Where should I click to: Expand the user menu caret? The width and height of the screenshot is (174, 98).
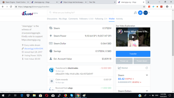[149, 13]
